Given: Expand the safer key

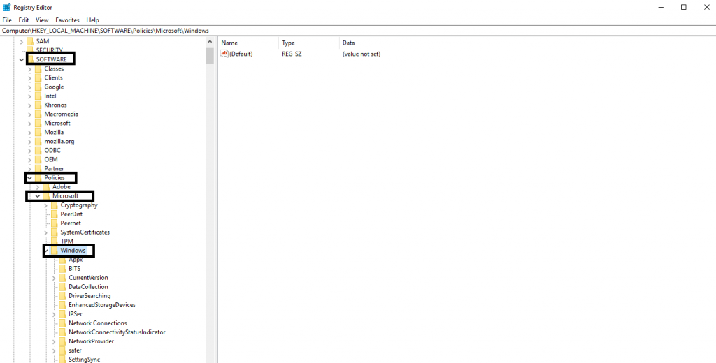Looking at the screenshot, I should click(54, 350).
